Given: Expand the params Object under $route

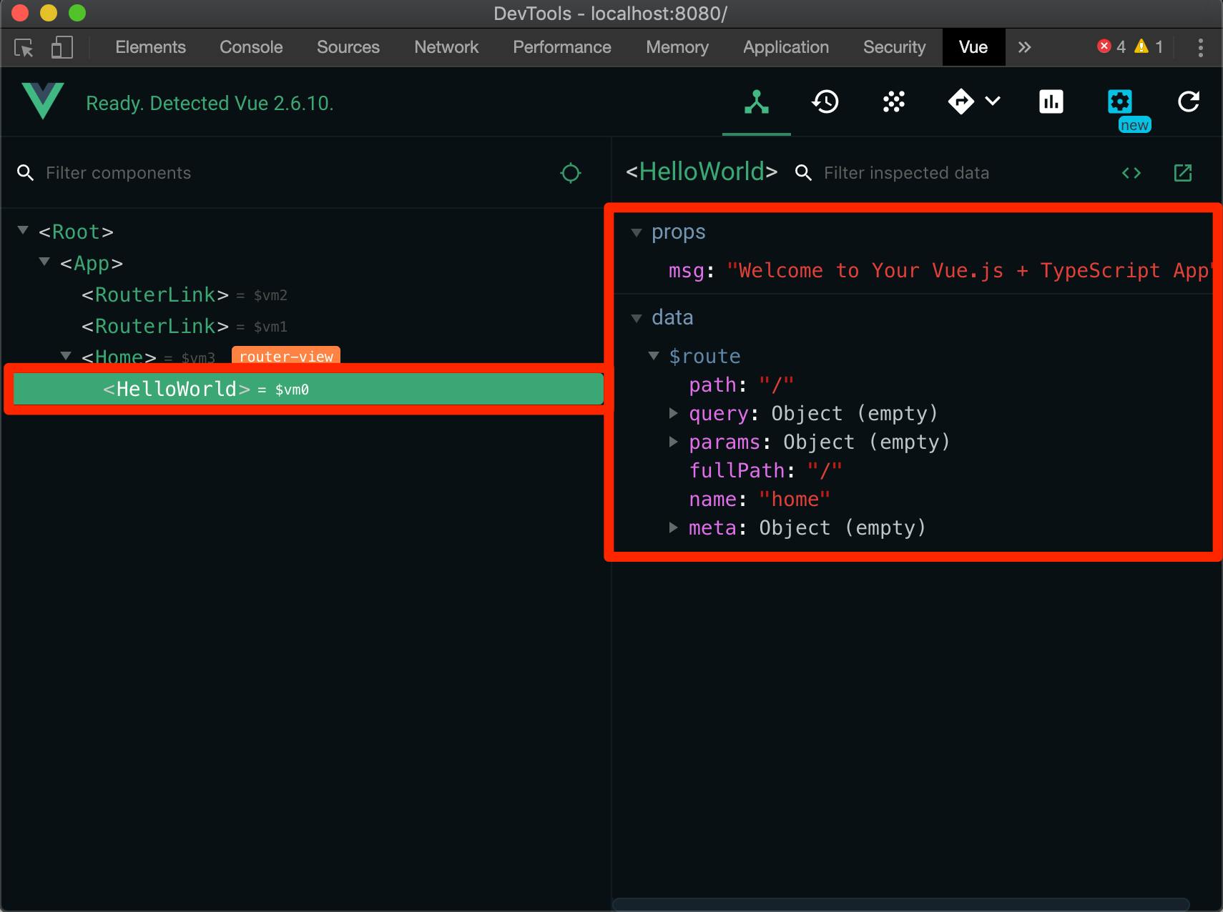Looking at the screenshot, I should (674, 442).
